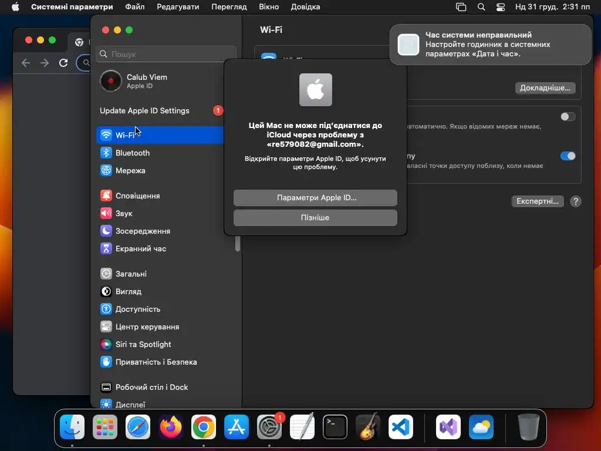601x451 pixels.
Task: Toggle the upper Wi-Fi switch (off)
Action: pos(568,117)
